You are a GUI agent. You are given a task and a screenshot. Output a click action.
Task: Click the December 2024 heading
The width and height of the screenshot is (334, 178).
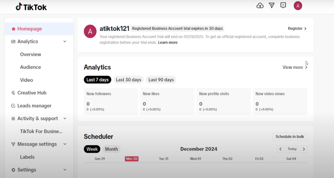tap(199, 149)
